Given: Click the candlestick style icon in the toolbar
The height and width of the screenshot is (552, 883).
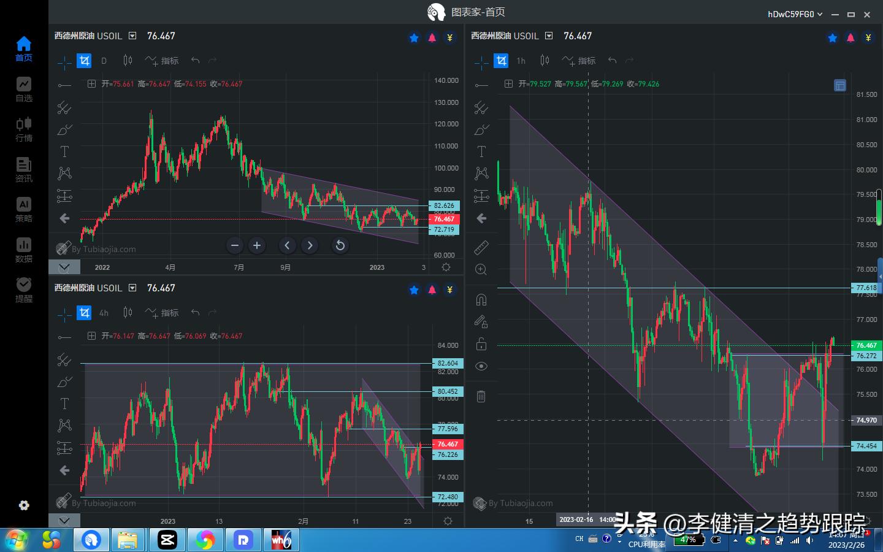Looking at the screenshot, I should (x=127, y=60).
